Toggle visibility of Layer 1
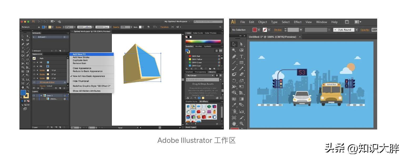The height and width of the screenshot is (158, 404). point(33,95)
